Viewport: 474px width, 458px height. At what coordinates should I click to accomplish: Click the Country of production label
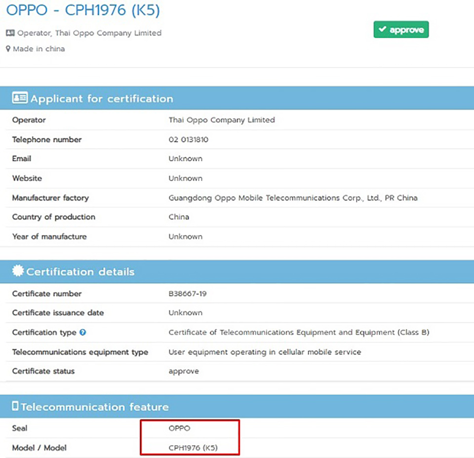click(54, 217)
